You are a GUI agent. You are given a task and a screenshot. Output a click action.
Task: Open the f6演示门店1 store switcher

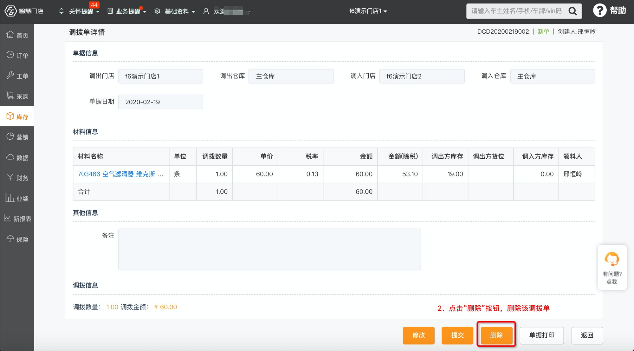[368, 11]
